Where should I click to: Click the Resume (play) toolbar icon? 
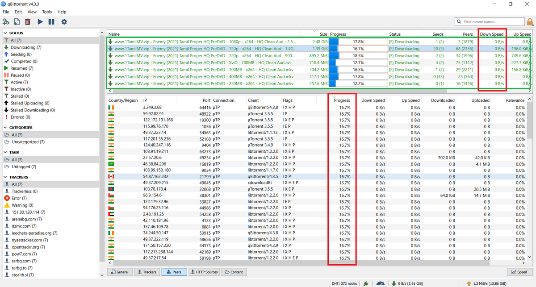(x=40, y=21)
